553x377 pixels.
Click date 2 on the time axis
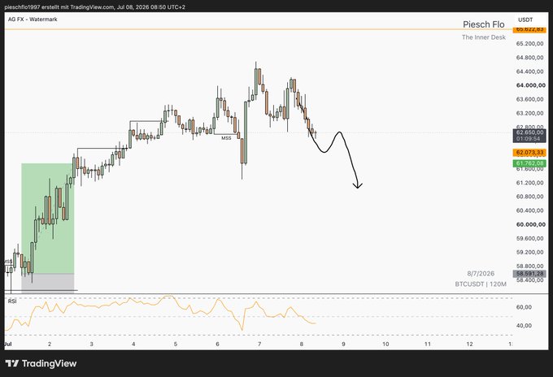pyautogui.click(x=50, y=344)
